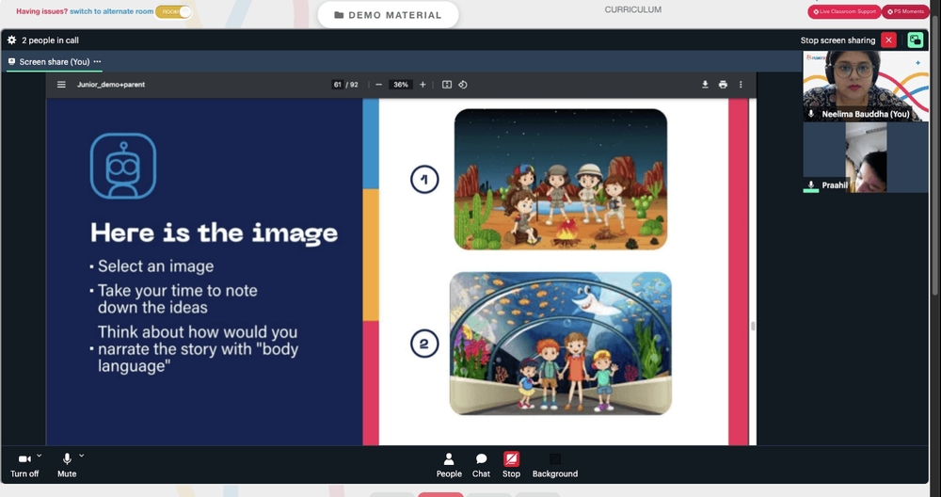Expand microphone options chevron
Image resolution: width=941 pixels, height=497 pixels.
tap(81, 456)
